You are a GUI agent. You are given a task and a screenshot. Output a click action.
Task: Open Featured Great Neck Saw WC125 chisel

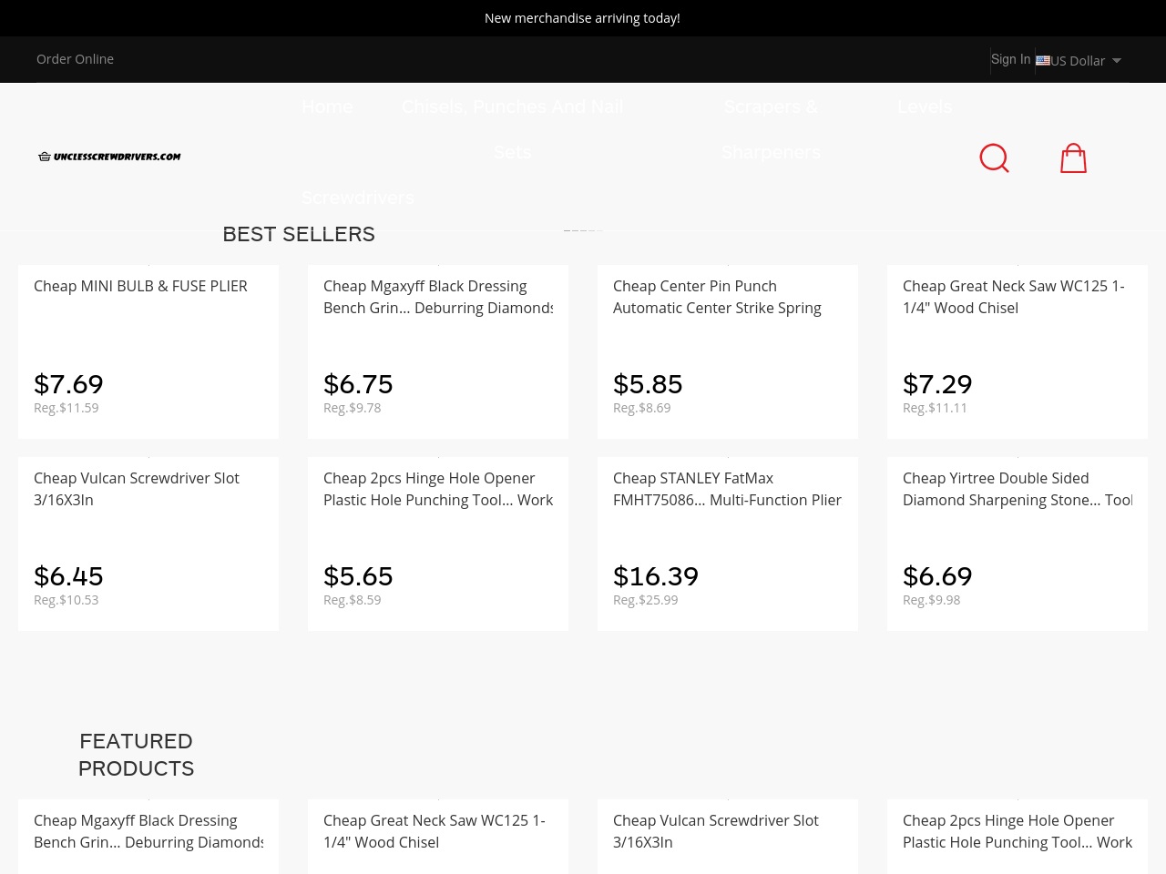(x=435, y=831)
